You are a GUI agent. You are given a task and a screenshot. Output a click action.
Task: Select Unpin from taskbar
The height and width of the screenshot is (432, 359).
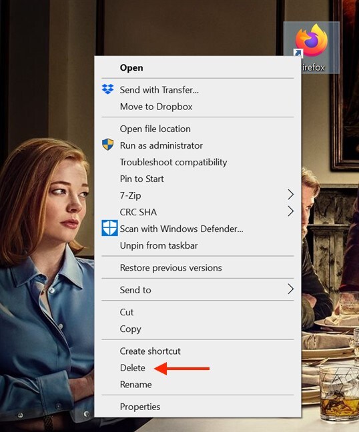pos(198,245)
